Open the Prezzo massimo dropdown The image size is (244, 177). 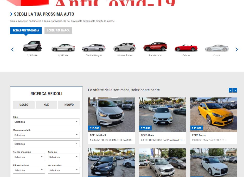(x=29, y=157)
